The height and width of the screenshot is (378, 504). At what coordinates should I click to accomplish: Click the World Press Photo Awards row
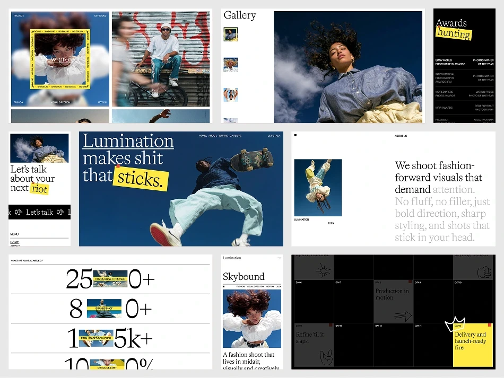464,93
